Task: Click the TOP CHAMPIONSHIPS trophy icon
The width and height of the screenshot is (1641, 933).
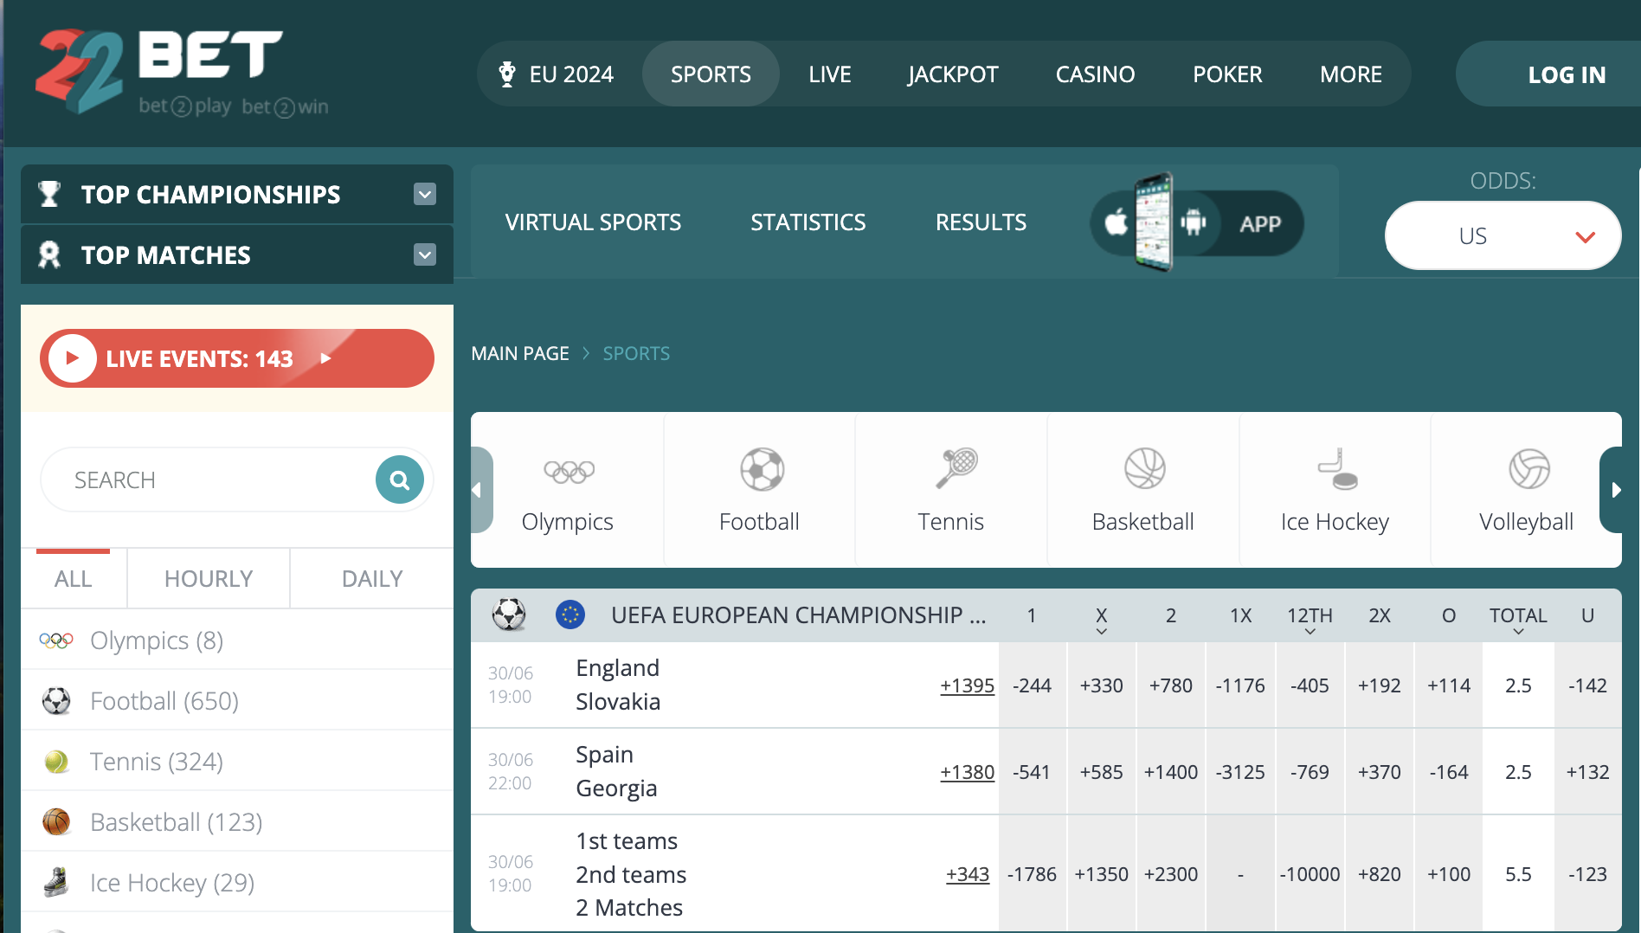Action: click(x=50, y=194)
